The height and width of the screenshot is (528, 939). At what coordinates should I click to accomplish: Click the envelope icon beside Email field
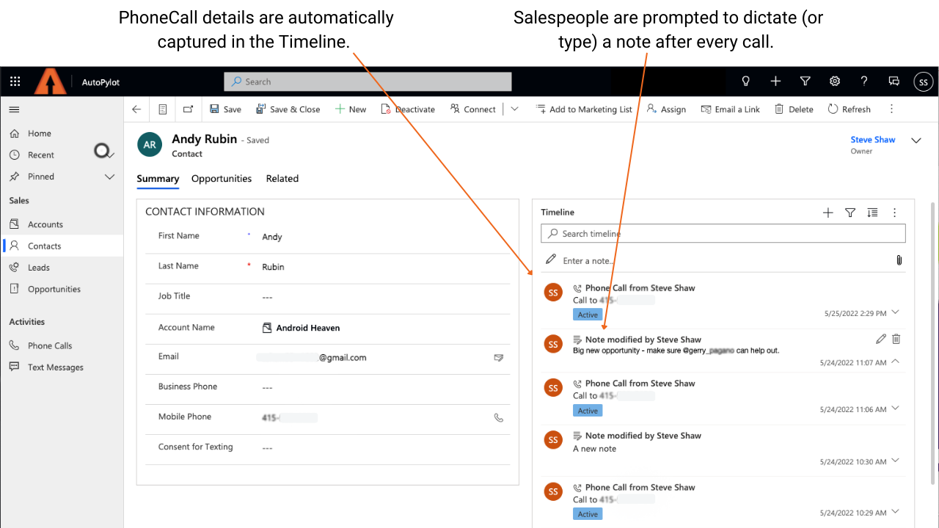click(x=499, y=358)
